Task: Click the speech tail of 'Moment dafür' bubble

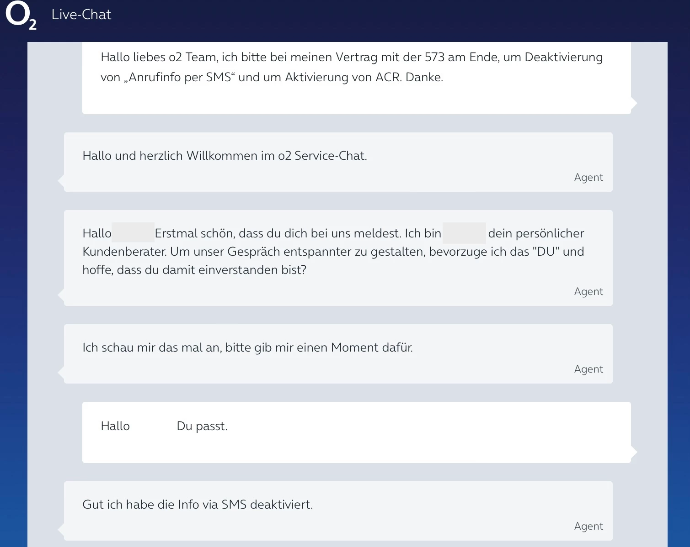Action: tap(61, 373)
